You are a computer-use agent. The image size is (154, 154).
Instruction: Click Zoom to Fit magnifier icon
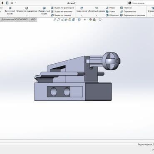pyautogui.click(x=55, y=20)
